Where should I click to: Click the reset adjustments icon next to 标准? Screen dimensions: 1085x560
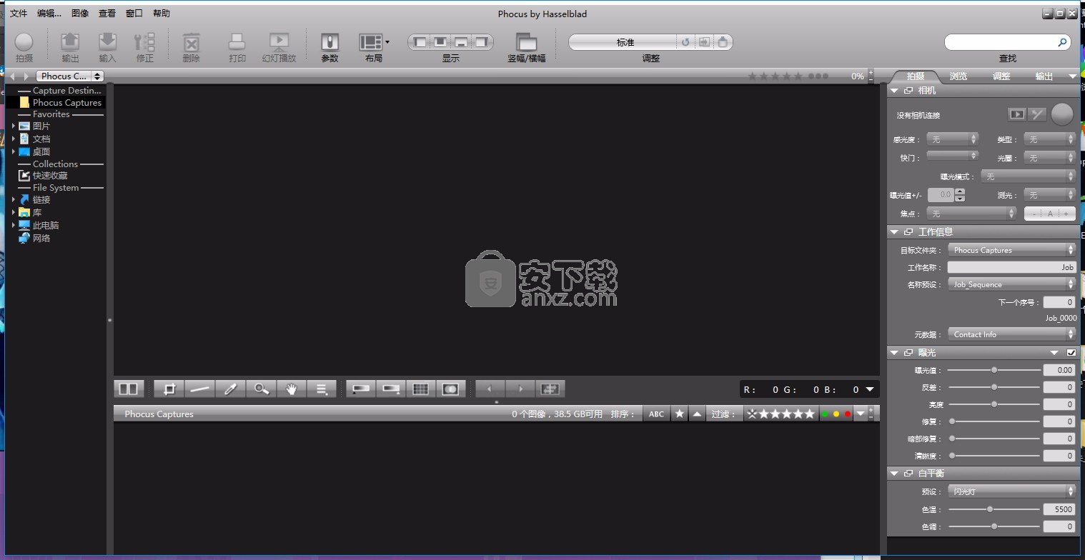[x=685, y=42]
